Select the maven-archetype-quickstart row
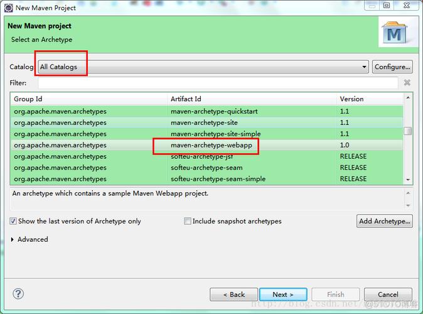Image resolution: width=423 pixels, height=314 pixels. point(206,111)
